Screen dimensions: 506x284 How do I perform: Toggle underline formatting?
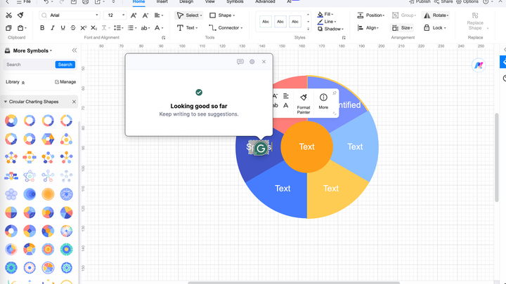pos(63,28)
